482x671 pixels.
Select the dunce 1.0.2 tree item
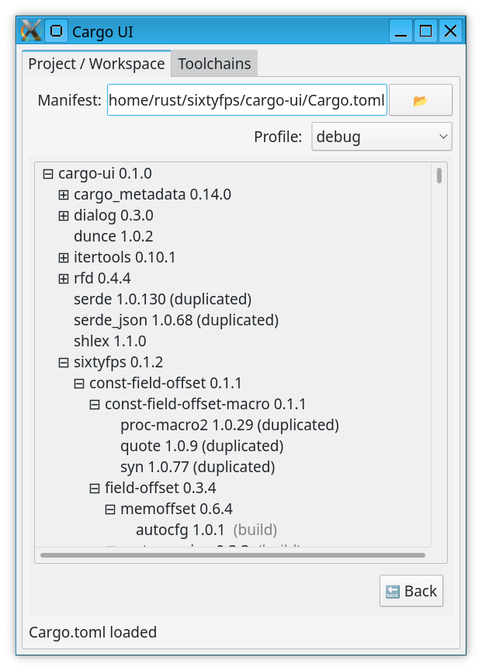click(x=113, y=236)
